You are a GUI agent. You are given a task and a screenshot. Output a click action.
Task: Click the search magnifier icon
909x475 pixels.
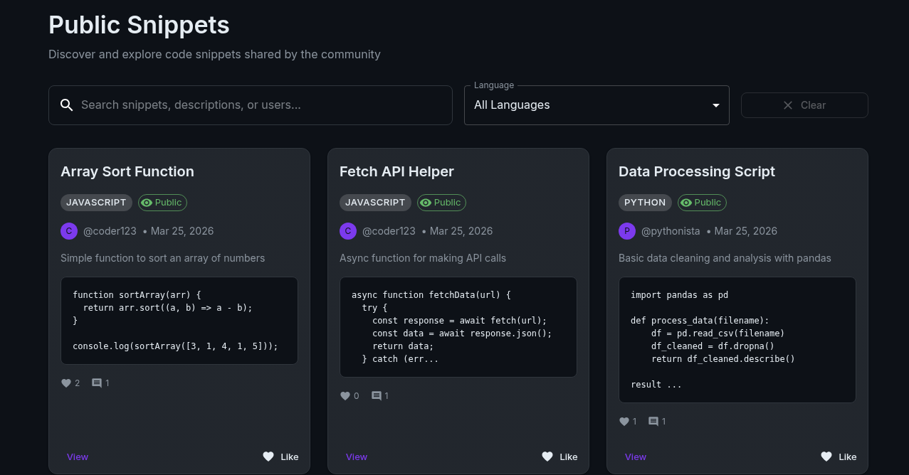coord(67,105)
